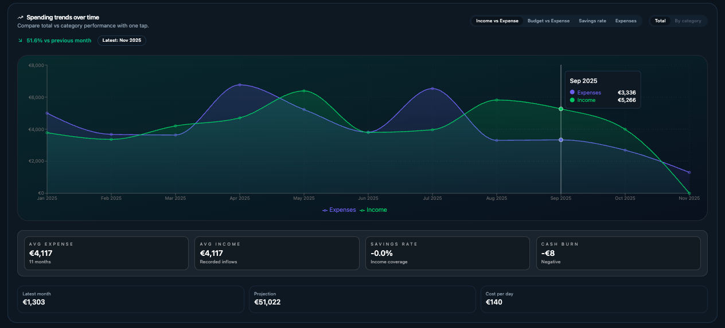Screen dimensions: 725x328
Task: Switch to Income vs Expense view
Action: click(497, 21)
